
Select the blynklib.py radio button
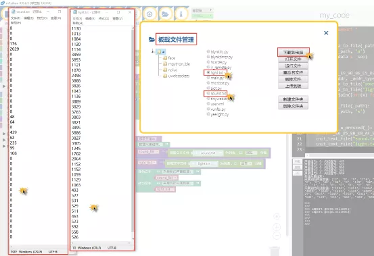(x=208, y=51)
